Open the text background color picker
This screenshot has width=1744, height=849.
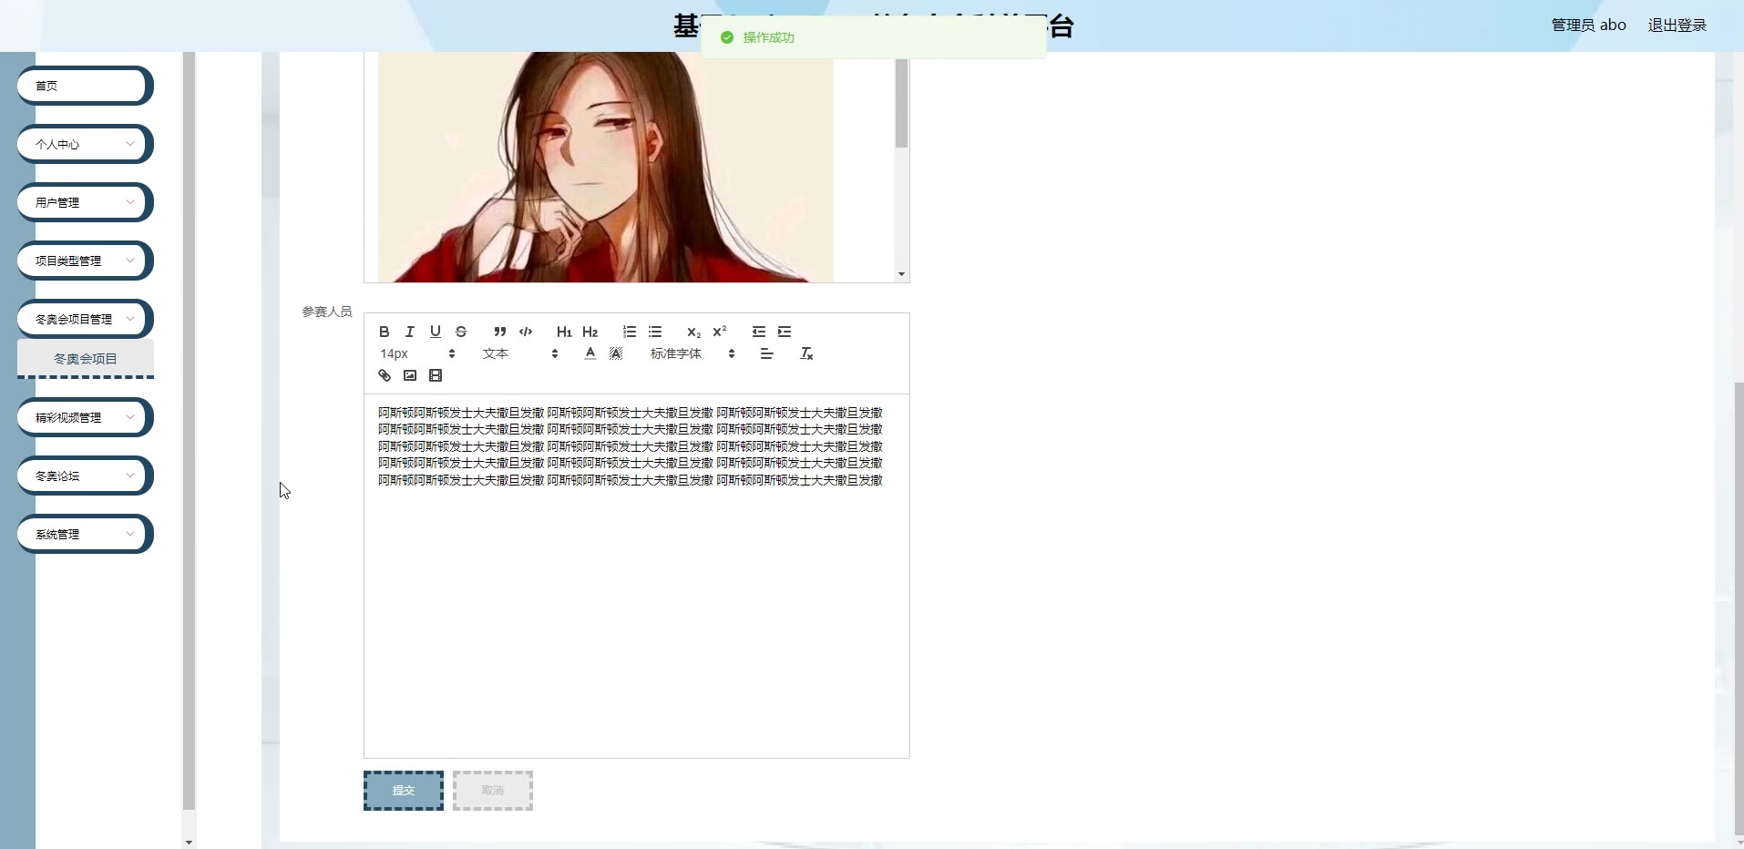[x=616, y=353]
